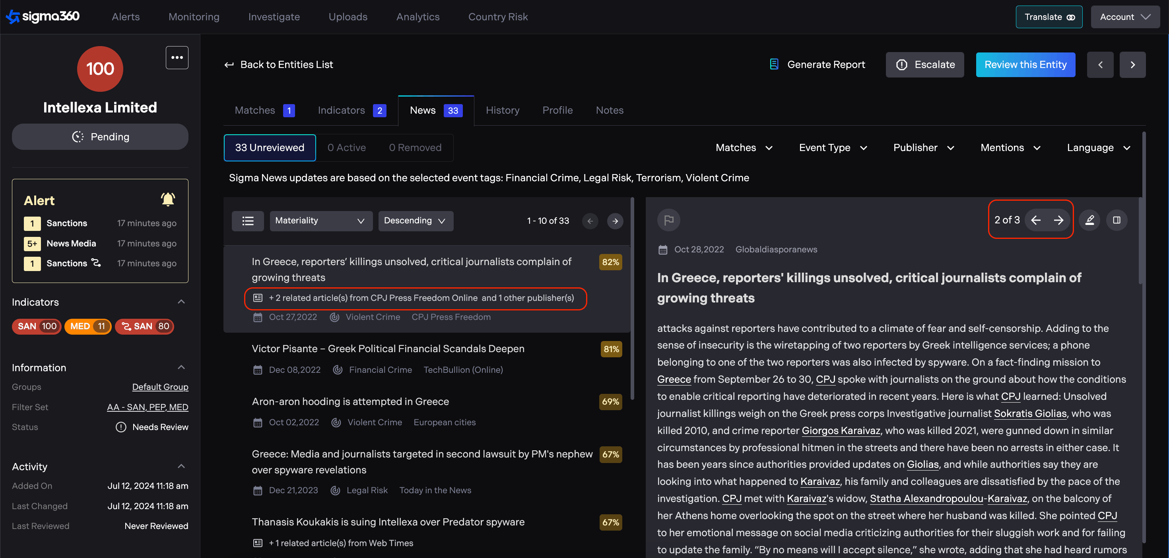Select the 33 Unreviewed filter

pos(270,148)
